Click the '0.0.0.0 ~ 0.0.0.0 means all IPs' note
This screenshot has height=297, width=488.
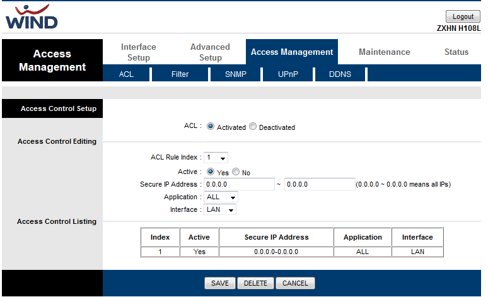404,184
